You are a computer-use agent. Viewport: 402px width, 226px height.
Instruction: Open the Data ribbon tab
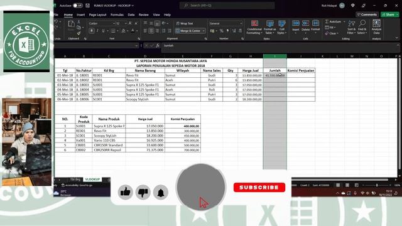click(131, 15)
